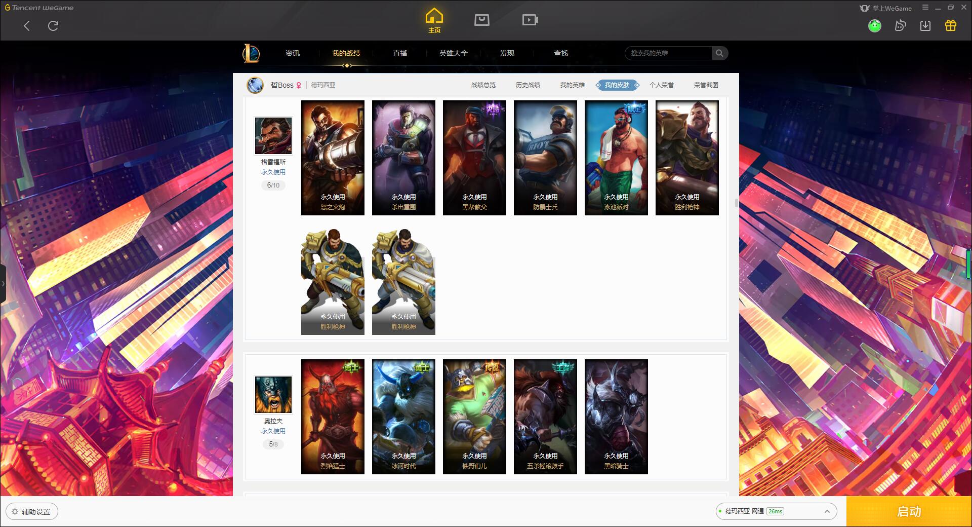Click the 6/10 skin count badge
Viewport: 972px width, 527px height.
[273, 185]
